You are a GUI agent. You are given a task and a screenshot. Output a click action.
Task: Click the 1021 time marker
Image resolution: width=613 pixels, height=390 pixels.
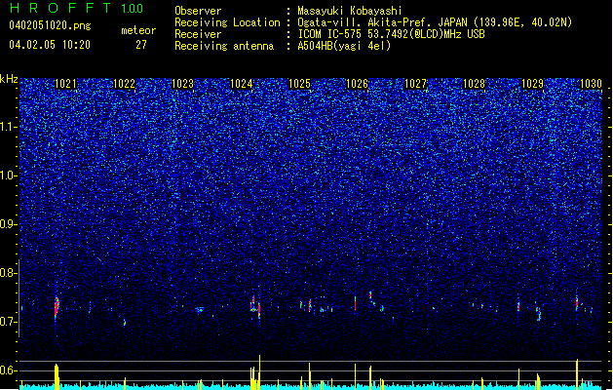65,84
